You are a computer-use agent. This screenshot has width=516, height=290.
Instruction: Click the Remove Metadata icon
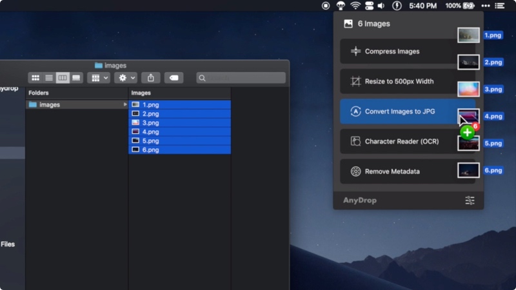[355, 171]
